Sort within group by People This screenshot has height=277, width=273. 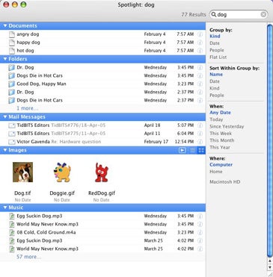[x=217, y=96]
